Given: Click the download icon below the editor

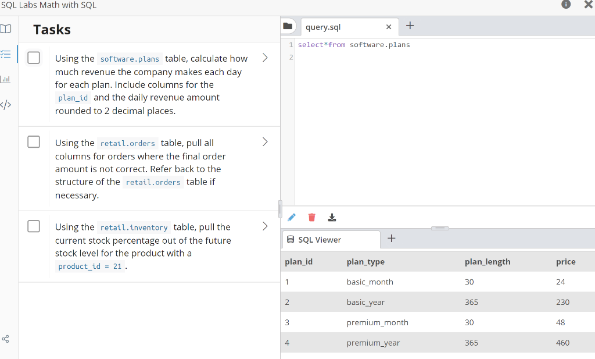Looking at the screenshot, I should 332,217.
